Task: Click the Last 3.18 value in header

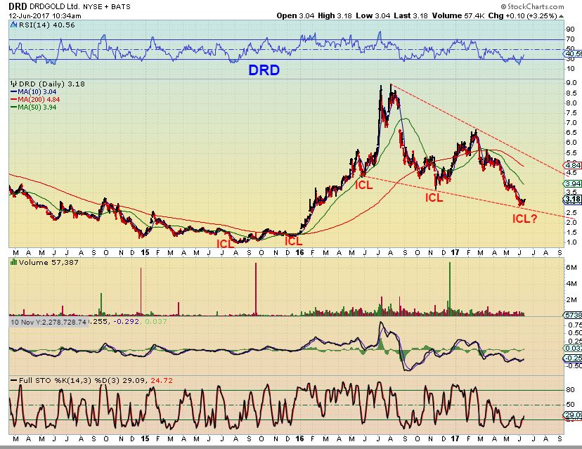Action: pos(410,16)
